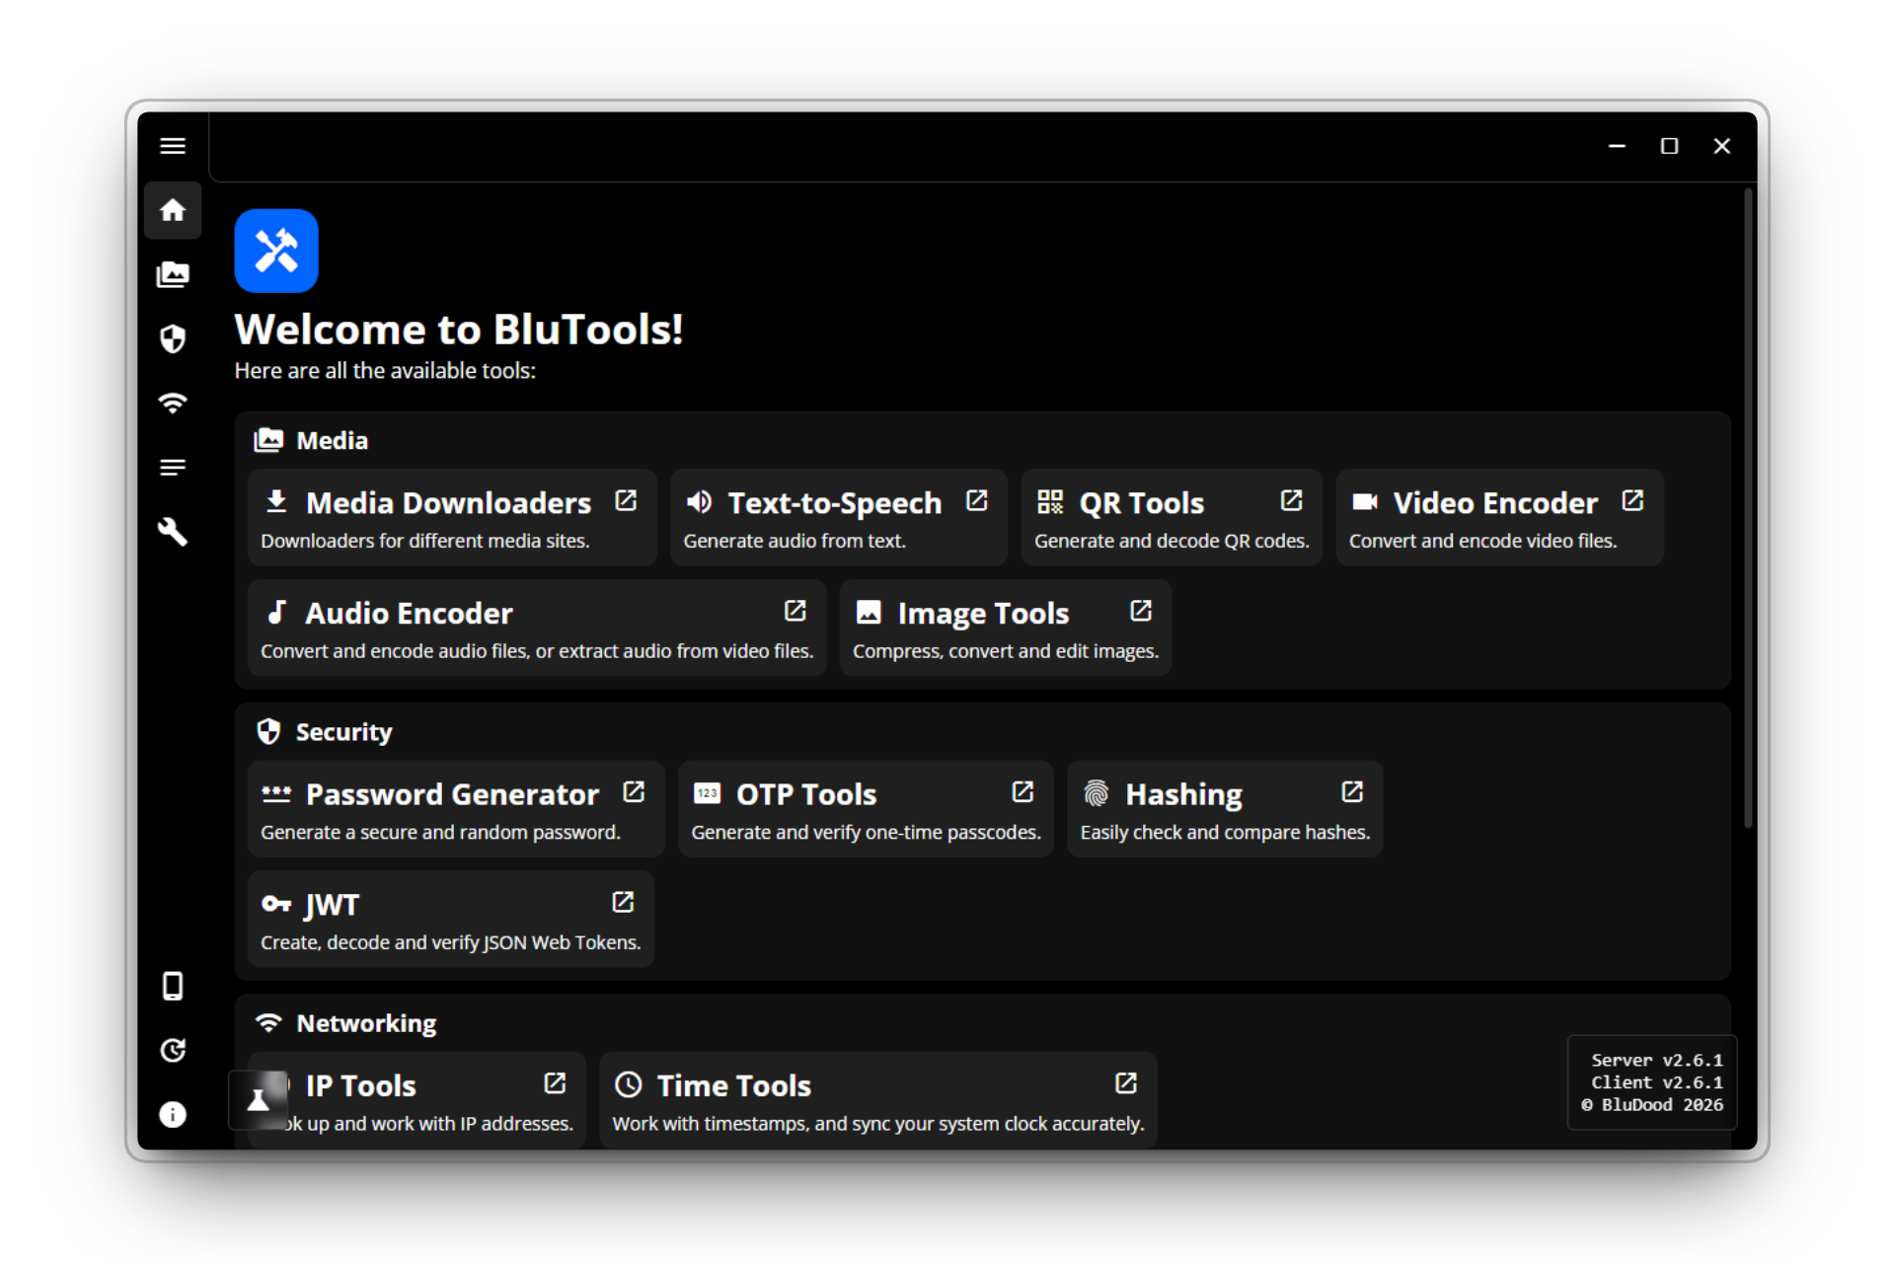Open the text lines sidebar icon

(173, 467)
